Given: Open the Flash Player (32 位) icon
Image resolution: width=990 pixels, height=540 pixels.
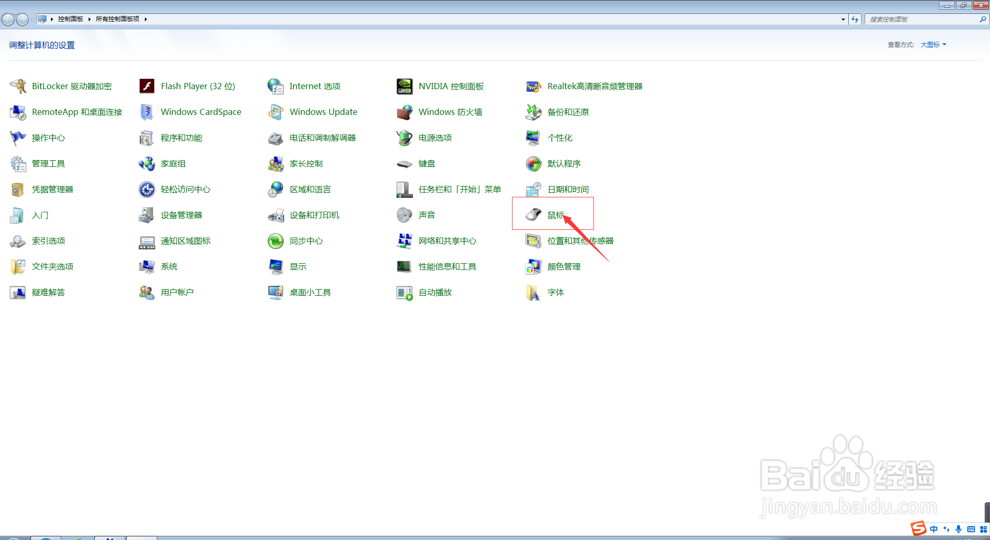Looking at the screenshot, I should [147, 86].
